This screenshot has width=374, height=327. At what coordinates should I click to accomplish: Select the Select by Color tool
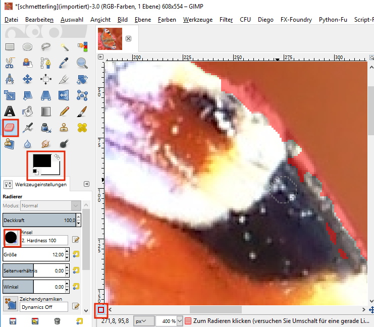tap(82, 47)
